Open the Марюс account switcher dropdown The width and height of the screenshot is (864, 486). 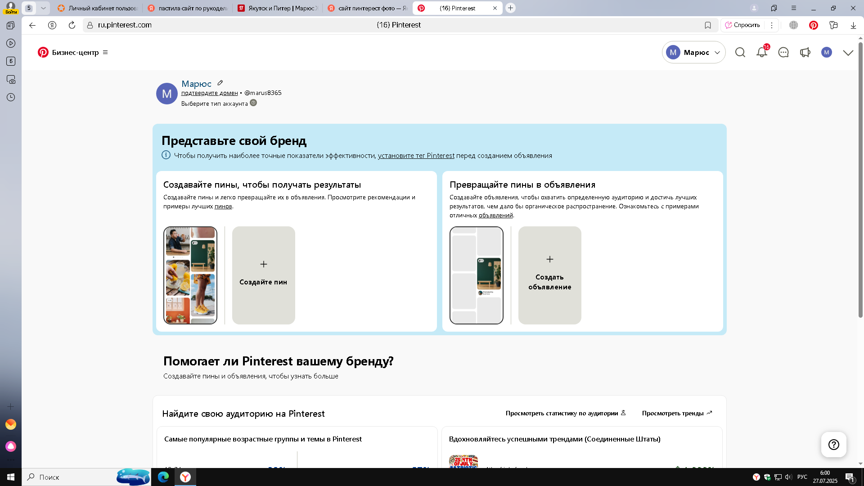click(x=693, y=53)
